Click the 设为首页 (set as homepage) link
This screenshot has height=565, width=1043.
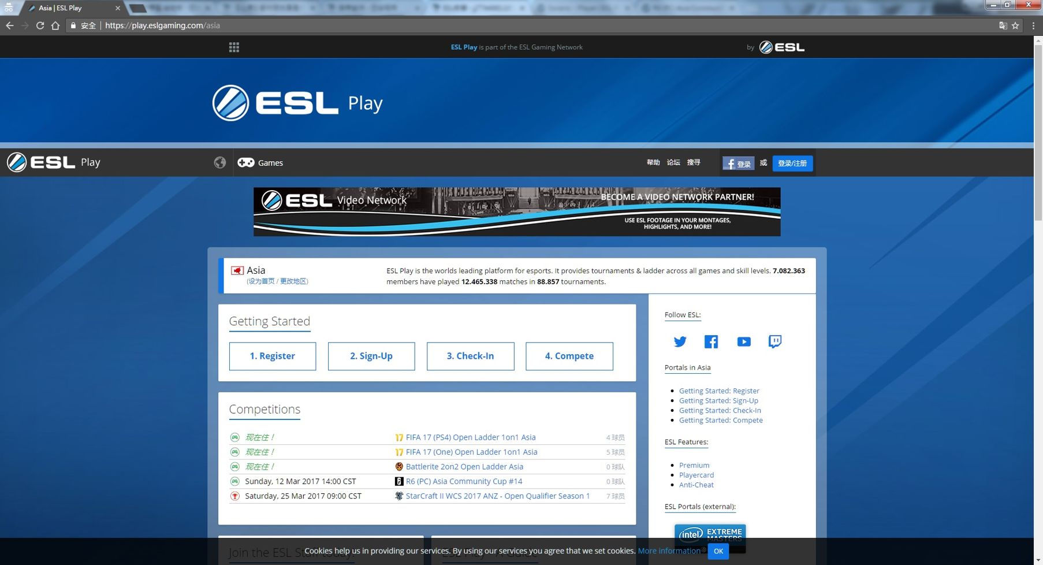click(262, 281)
